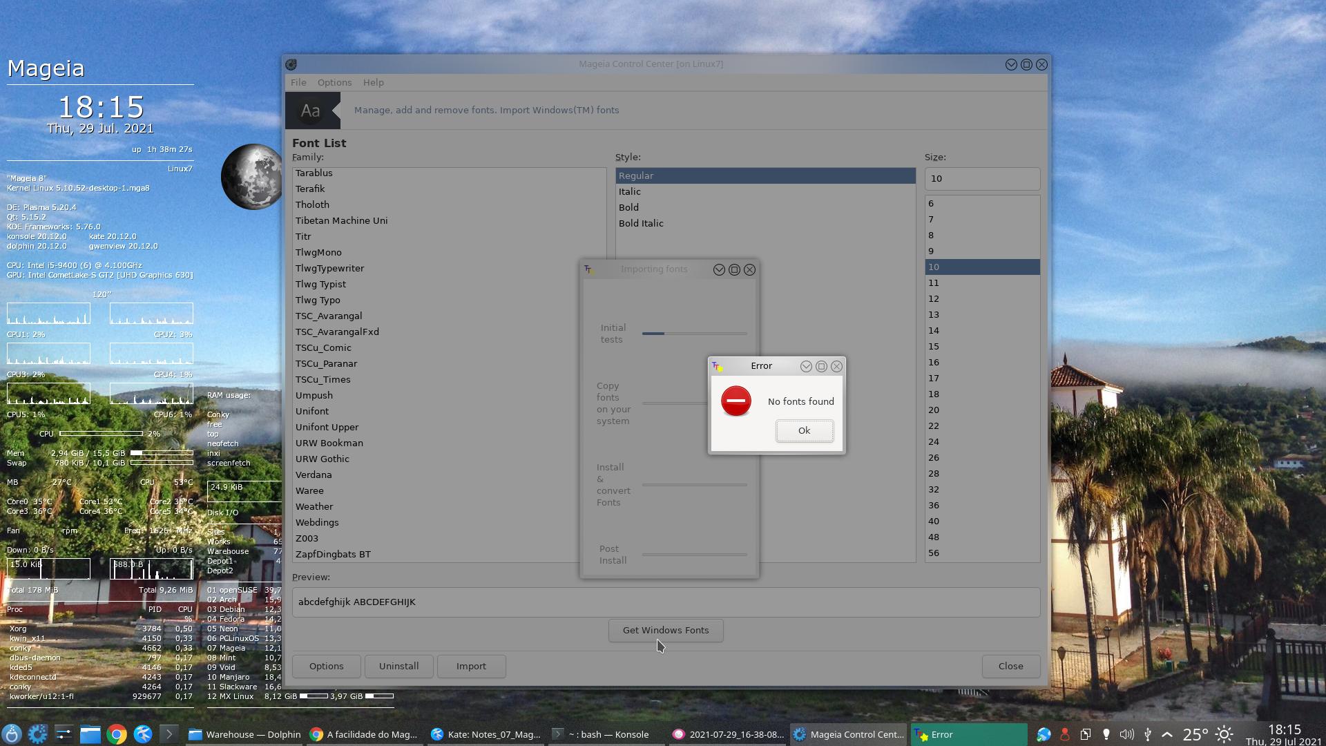Open the 25° weather widget
The image size is (1326, 746).
1195,734
